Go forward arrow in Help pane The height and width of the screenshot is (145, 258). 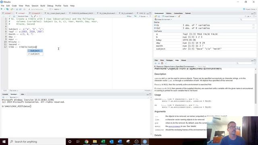click(x=159, y=63)
